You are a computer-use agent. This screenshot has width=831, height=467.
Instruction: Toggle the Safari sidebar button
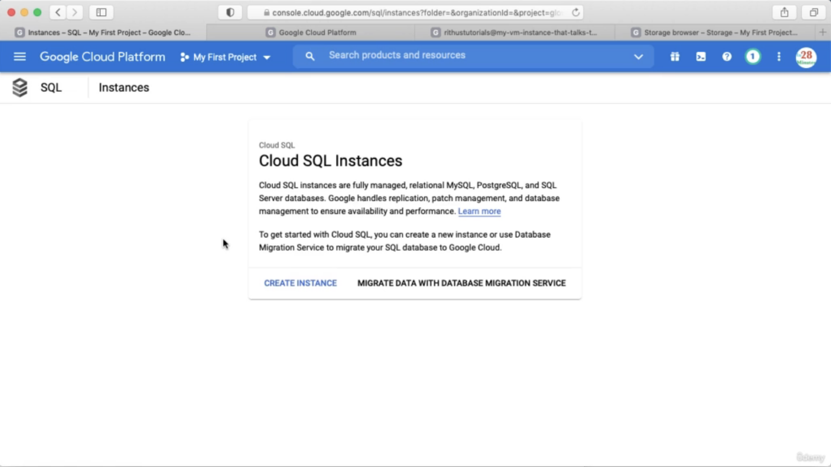tap(101, 12)
